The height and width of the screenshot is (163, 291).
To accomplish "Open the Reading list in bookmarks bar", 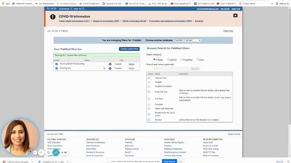I will 282,4.
